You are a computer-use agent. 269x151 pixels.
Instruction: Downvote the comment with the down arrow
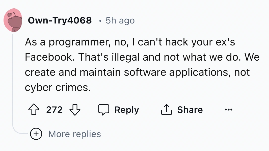75,110
